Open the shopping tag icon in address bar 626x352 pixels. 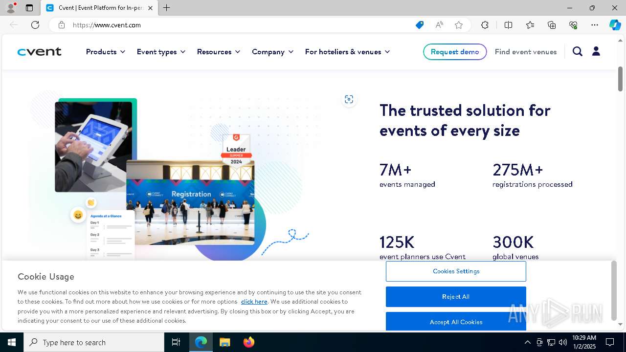(x=420, y=25)
